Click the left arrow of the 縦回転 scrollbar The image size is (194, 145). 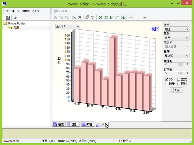pyautogui.click(x=166, y=73)
